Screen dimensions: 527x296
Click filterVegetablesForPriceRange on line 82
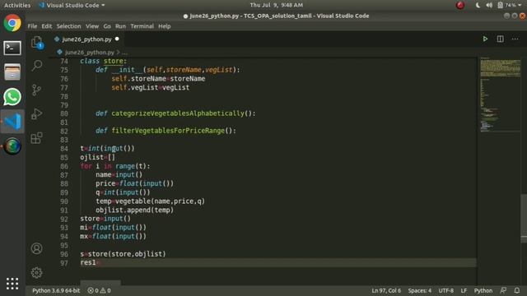pyautogui.click(x=168, y=131)
